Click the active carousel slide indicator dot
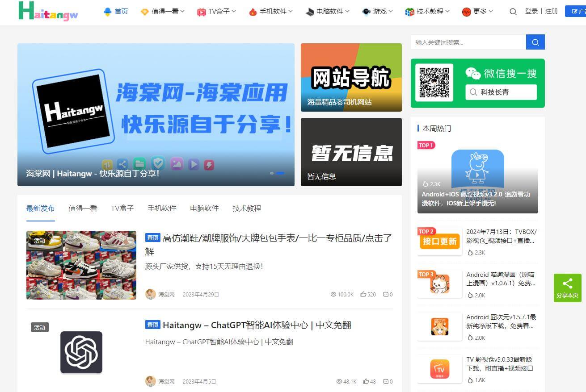586x392 pixels. coord(280,173)
